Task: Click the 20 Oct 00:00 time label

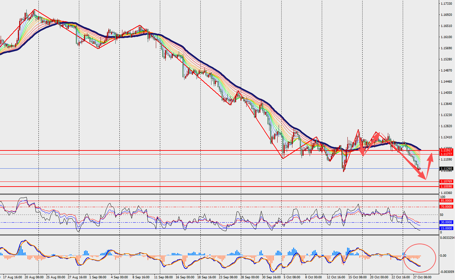Action: tap(379, 277)
